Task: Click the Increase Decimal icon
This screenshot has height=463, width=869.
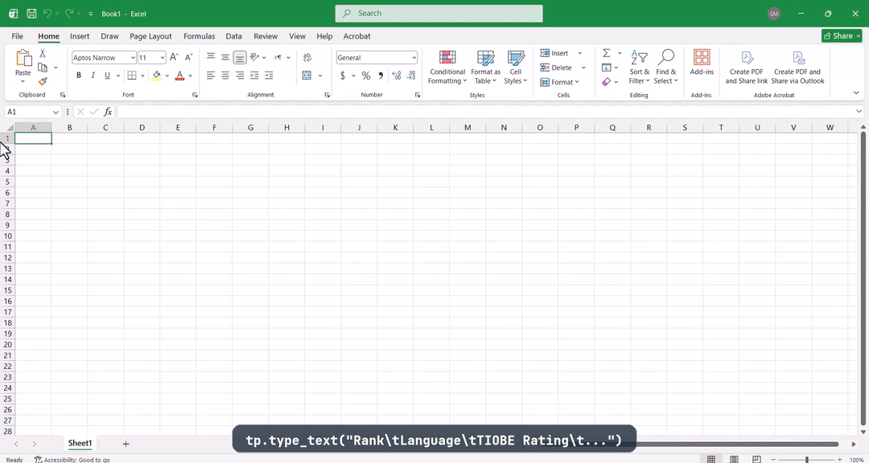Action: [x=394, y=76]
